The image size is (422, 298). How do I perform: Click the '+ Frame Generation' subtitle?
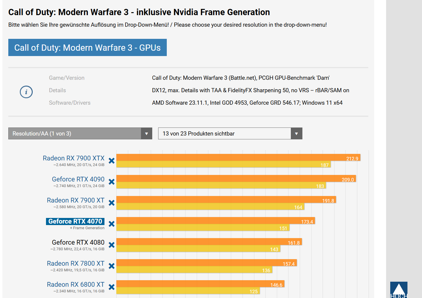[x=87, y=228]
